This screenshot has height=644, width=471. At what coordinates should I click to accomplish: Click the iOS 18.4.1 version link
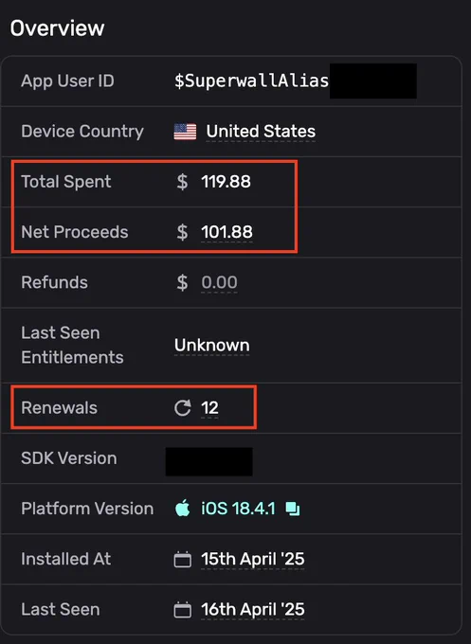[x=238, y=509]
